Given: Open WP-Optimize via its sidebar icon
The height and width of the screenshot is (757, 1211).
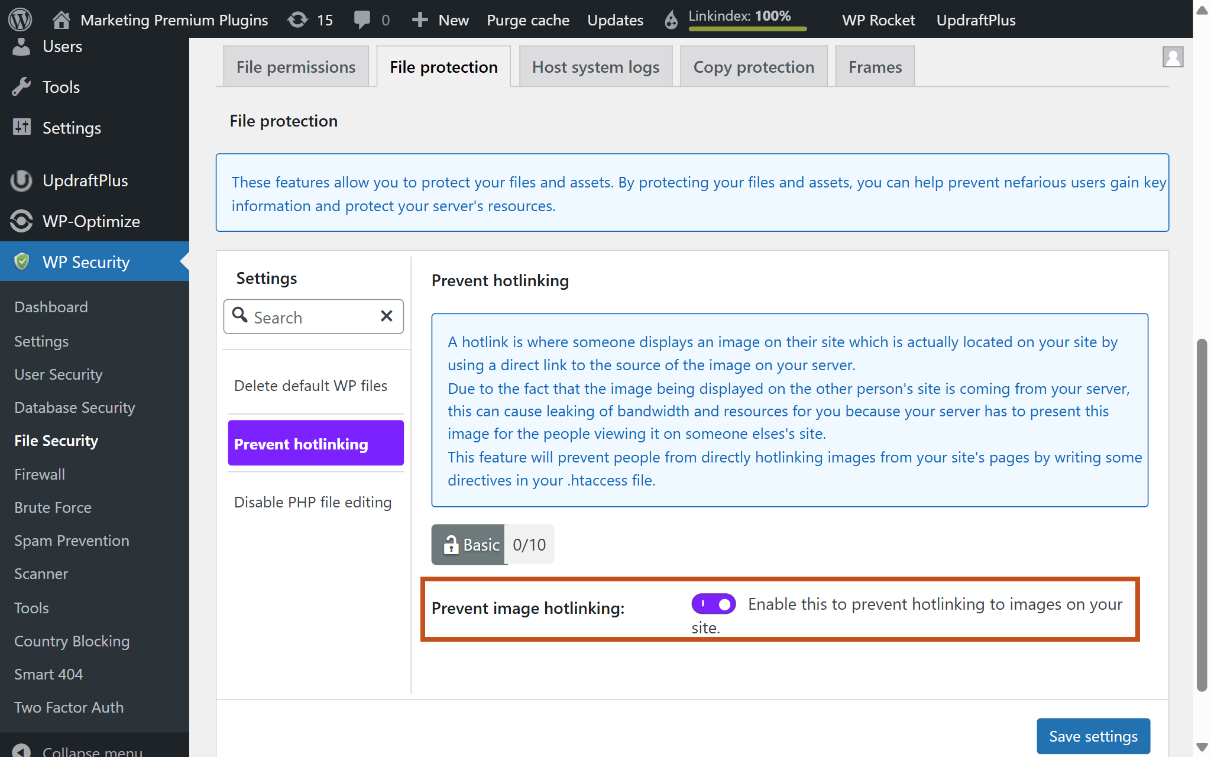Looking at the screenshot, I should (x=21, y=221).
